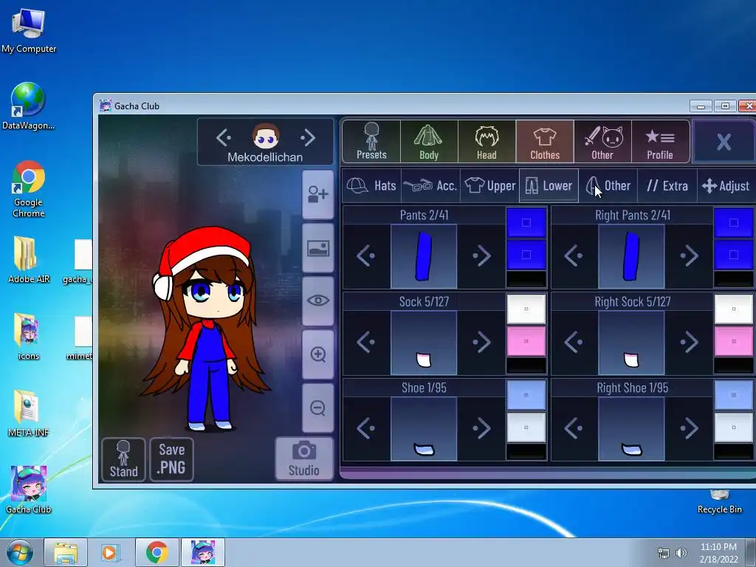Open the Presets category
Image resolution: width=756 pixels, height=567 pixels.
[x=371, y=141]
